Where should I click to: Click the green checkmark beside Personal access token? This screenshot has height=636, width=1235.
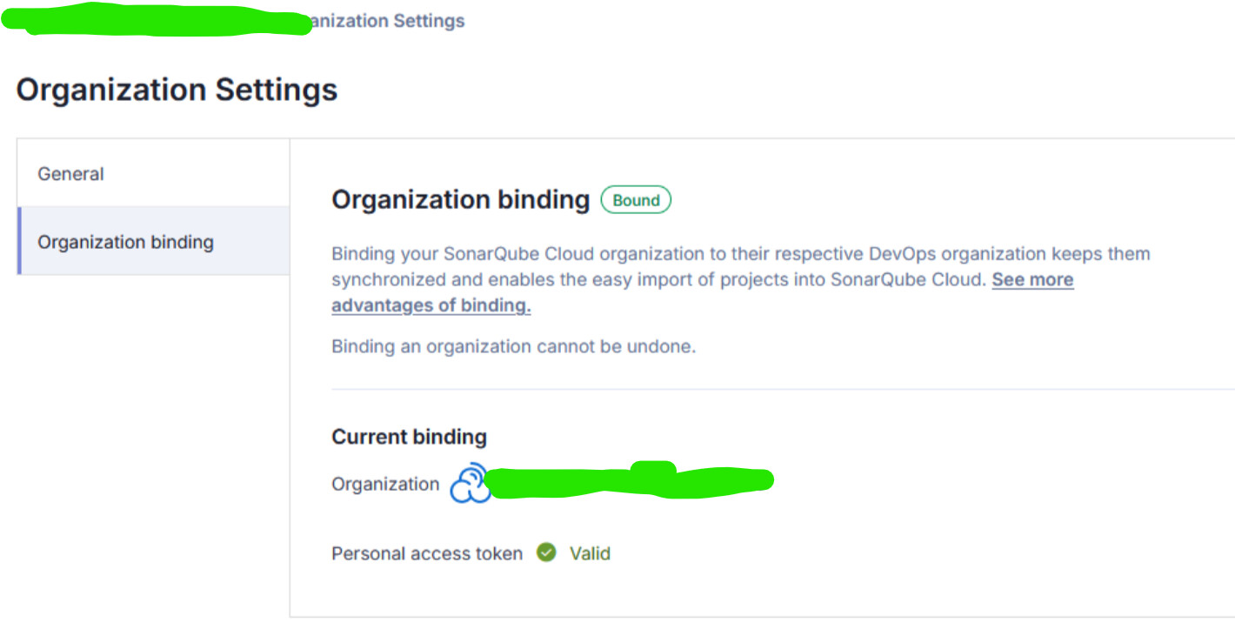546,552
